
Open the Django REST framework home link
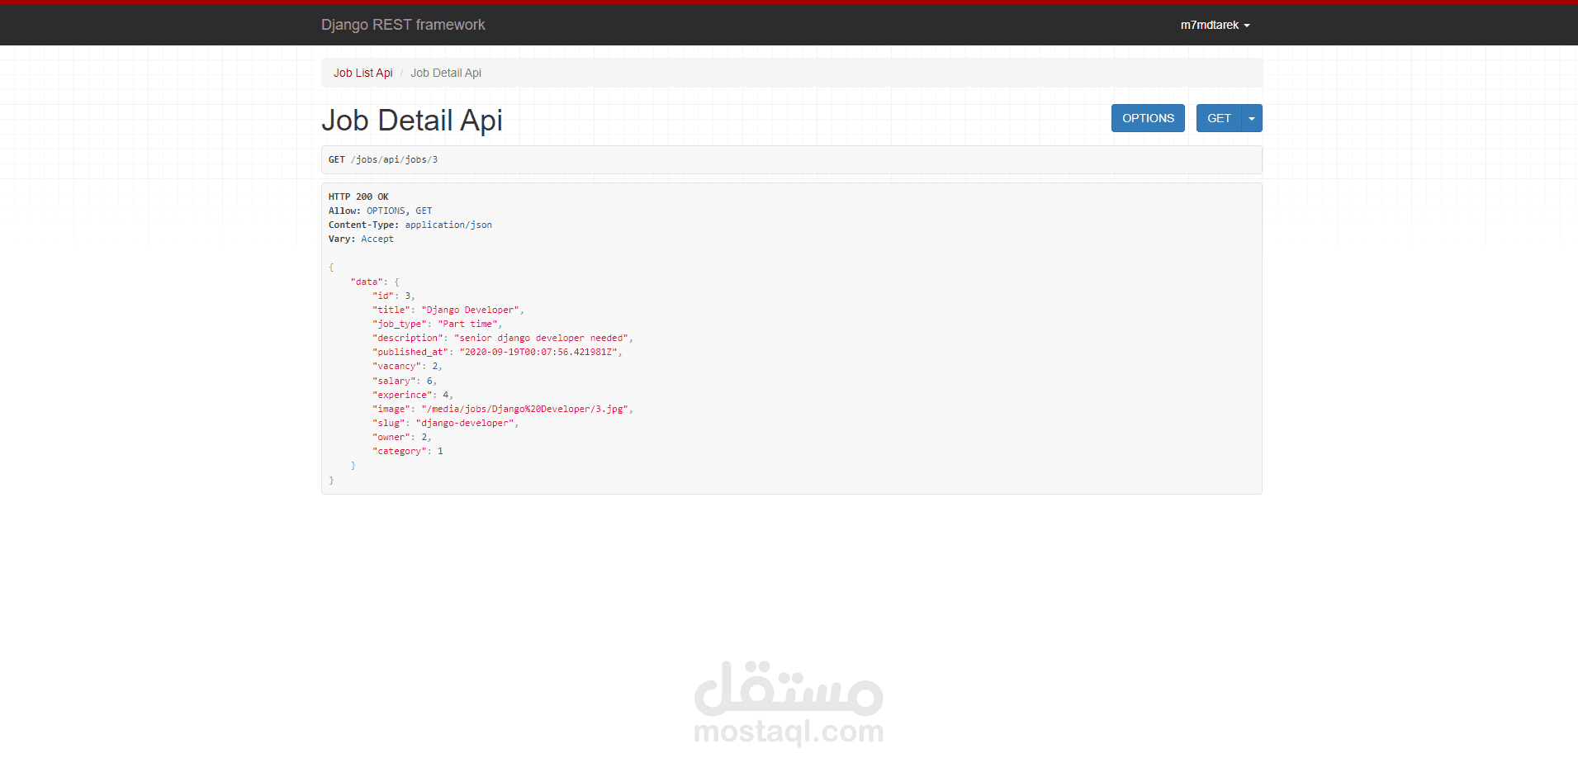[x=403, y=25]
